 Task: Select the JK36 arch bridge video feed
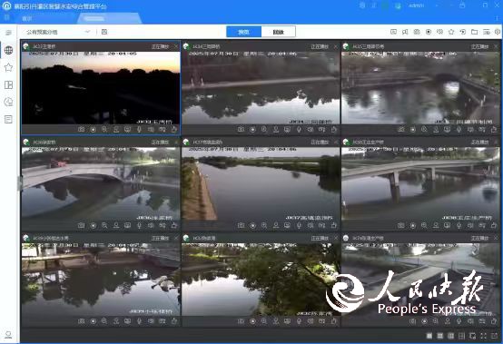pos(101,184)
